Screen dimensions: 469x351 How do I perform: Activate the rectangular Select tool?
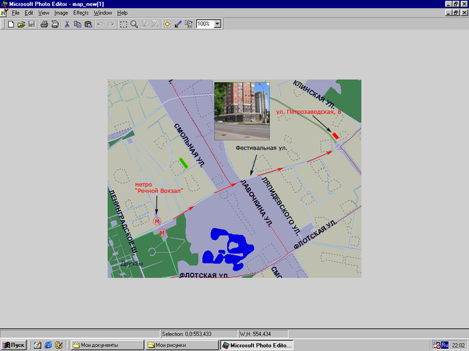(123, 24)
